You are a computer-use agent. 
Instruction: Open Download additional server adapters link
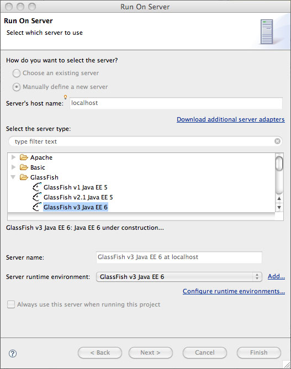click(231, 119)
